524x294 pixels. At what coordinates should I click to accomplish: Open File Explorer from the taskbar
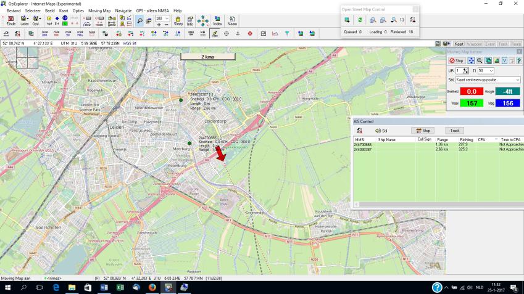[x=72, y=287]
